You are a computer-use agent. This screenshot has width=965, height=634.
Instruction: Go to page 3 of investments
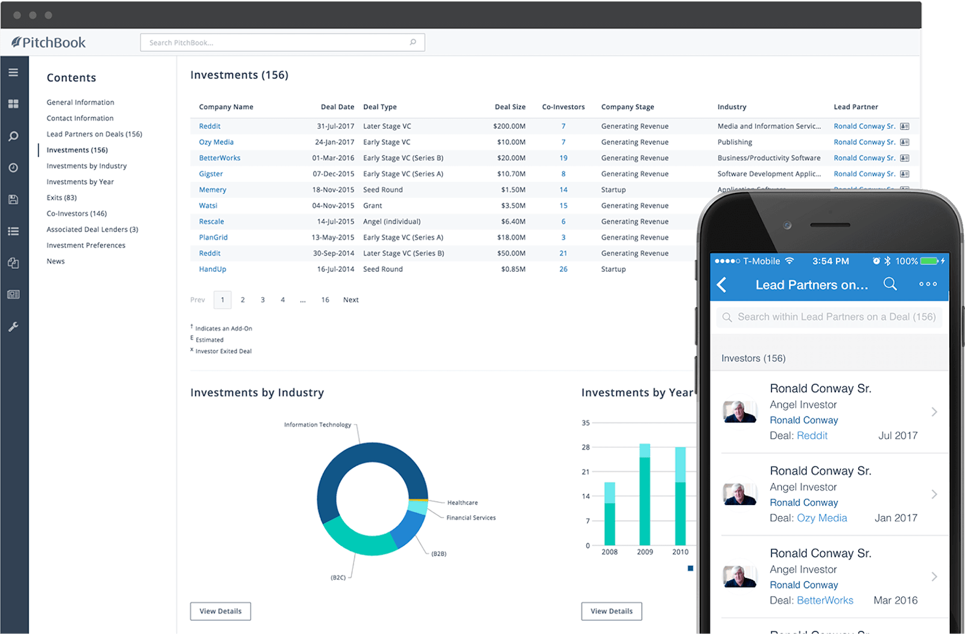point(262,300)
